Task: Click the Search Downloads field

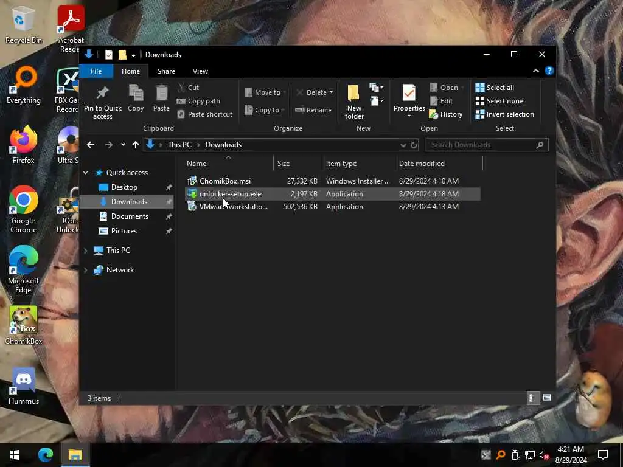Action: 487,145
